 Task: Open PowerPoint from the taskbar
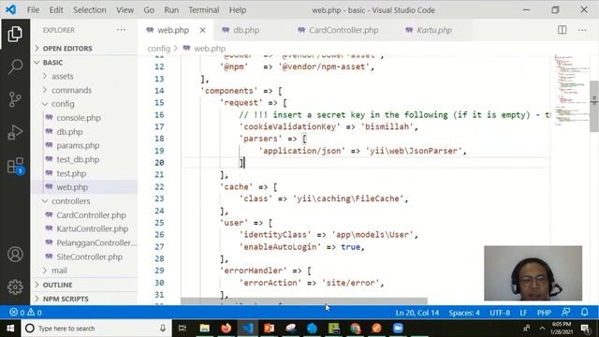tap(269, 329)
